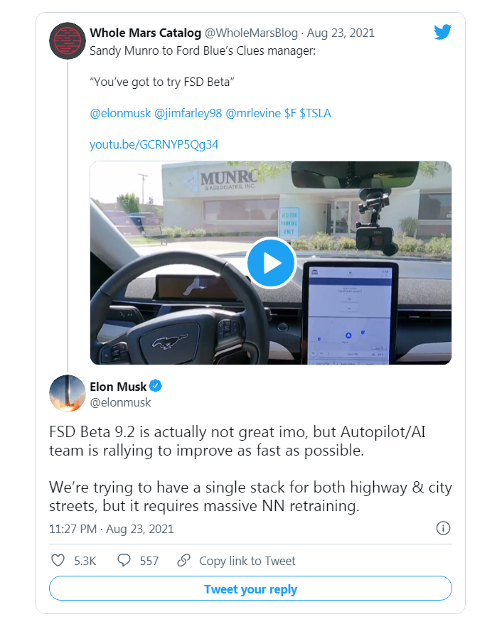Open the youtu.be/GCRNYP5Qg34 link
Screen dimensions: 497x634
(154, 144)
